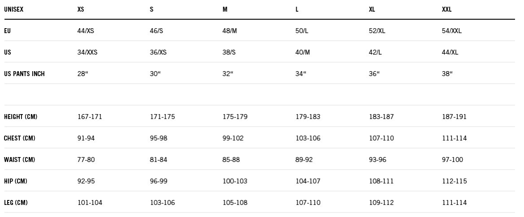Click the UNISEX header label

coord(14,9)
